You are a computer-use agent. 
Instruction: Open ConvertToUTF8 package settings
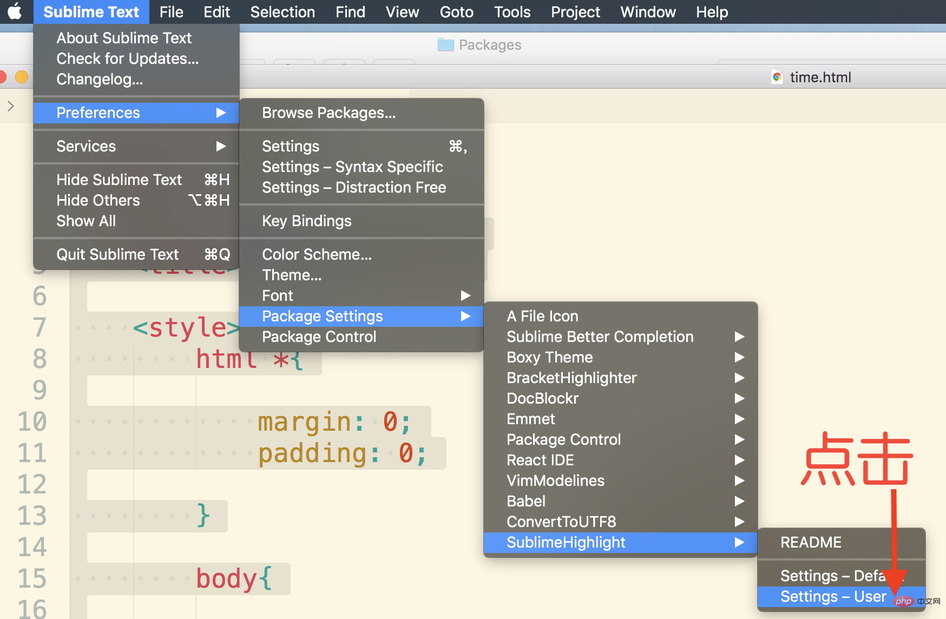(x=621, y=522)
